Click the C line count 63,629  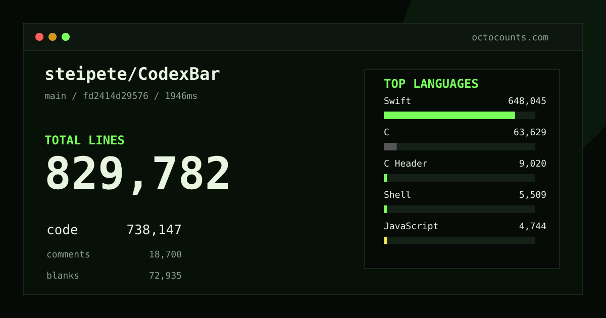click(530, 132)
